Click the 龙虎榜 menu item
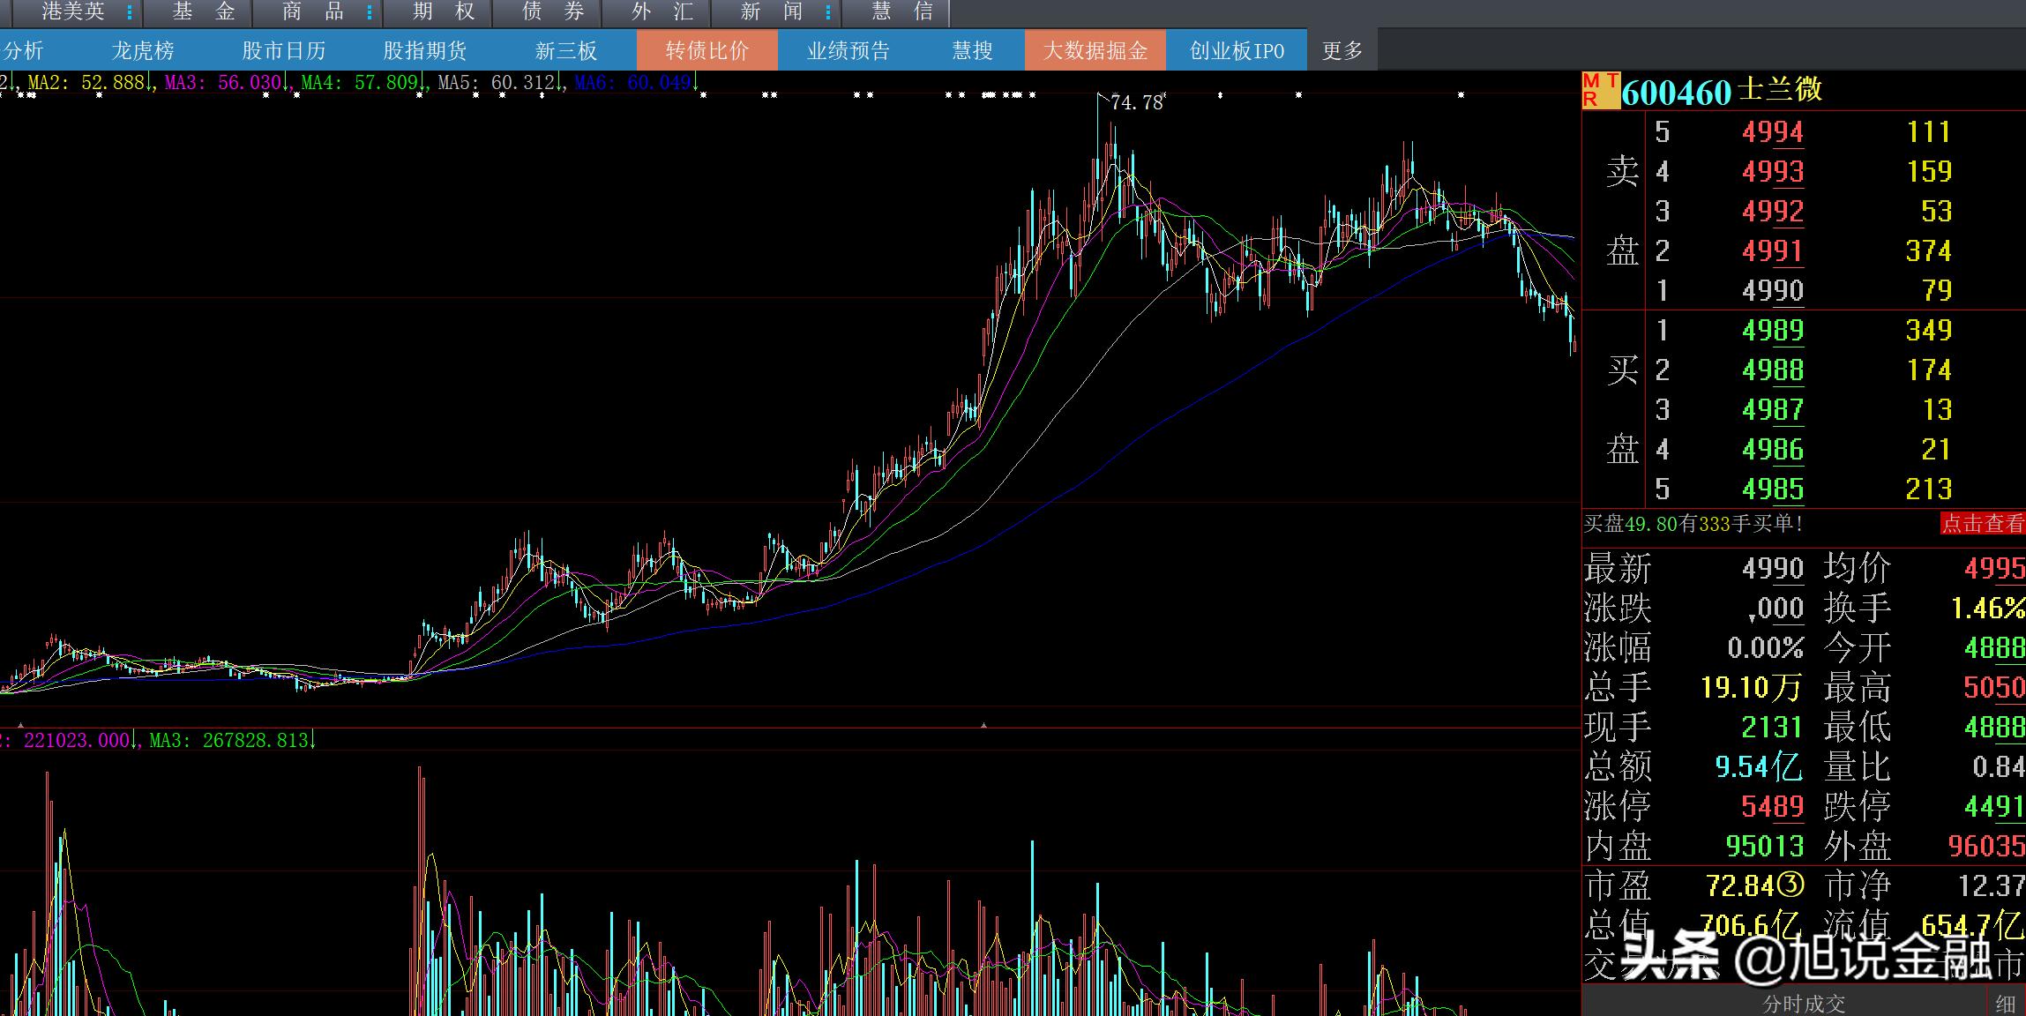2026x1016 pixels. [x=143, y=50]
